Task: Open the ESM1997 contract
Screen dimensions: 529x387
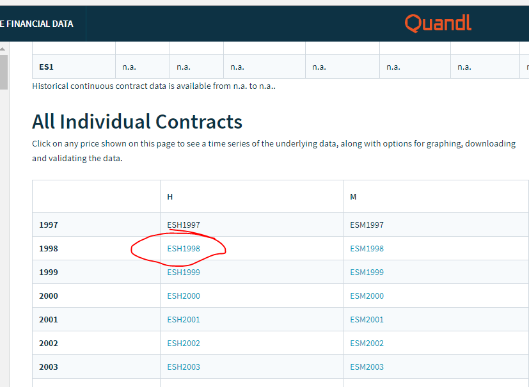Action: click(x=367, y=225)
